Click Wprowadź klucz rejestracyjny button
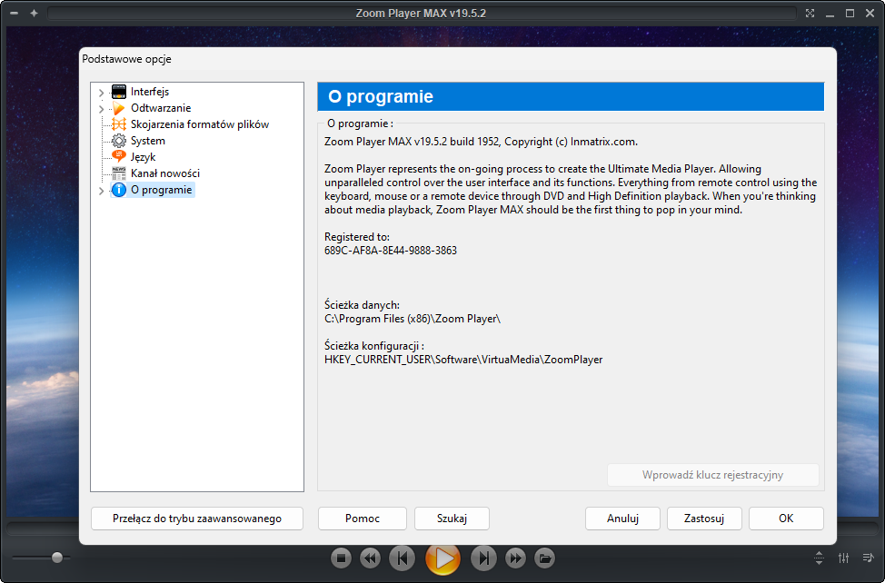Screen dimensions: 885x583 (713, 475)
